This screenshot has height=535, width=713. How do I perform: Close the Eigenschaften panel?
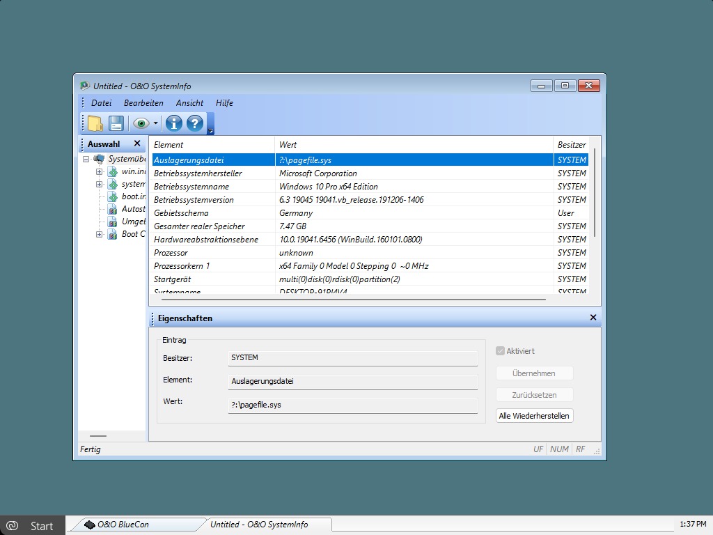tap(593, 318)
